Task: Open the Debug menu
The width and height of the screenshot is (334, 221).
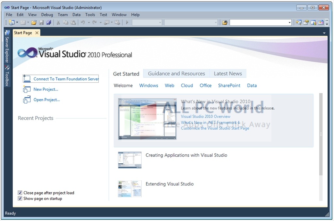Action: click(x=47, y=15)
